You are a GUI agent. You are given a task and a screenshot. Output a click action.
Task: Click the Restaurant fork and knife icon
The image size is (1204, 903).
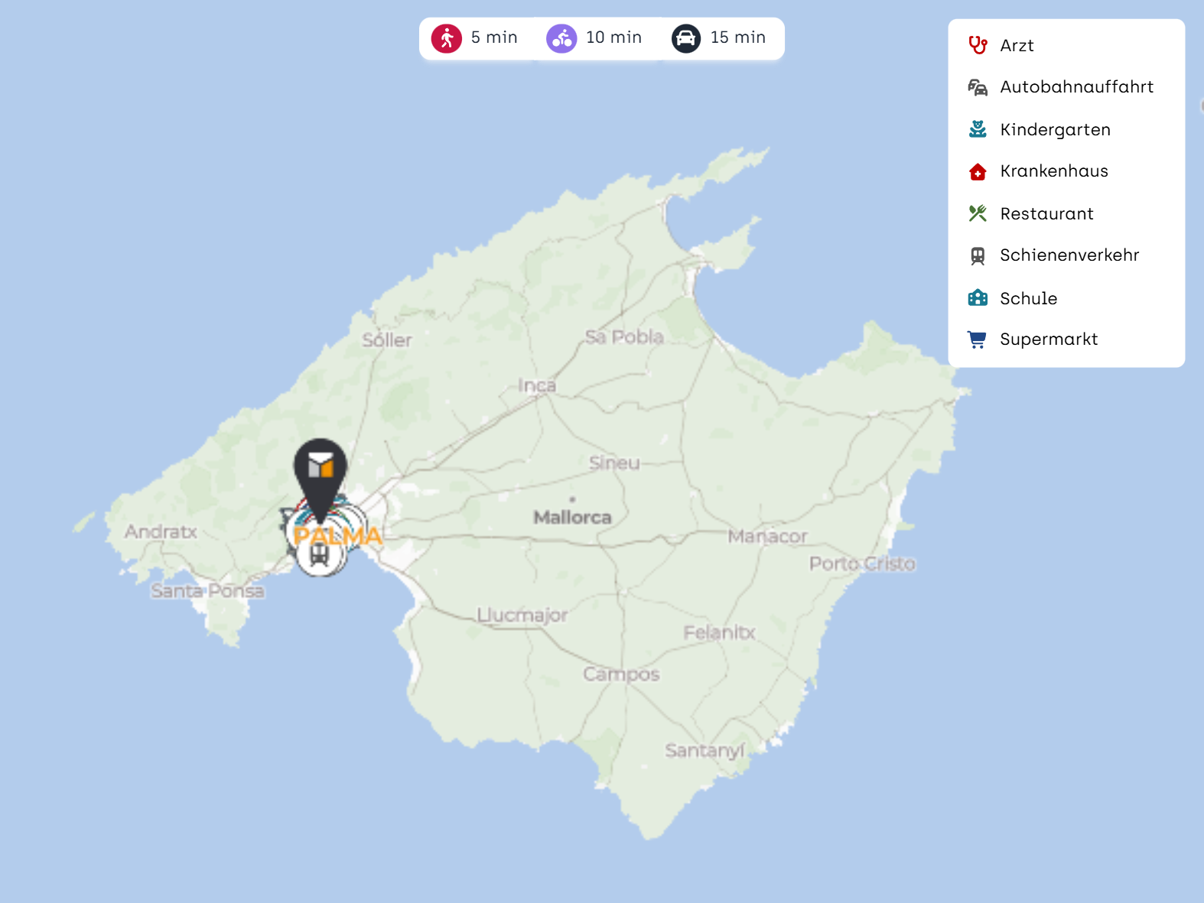(x=978, y=213)
